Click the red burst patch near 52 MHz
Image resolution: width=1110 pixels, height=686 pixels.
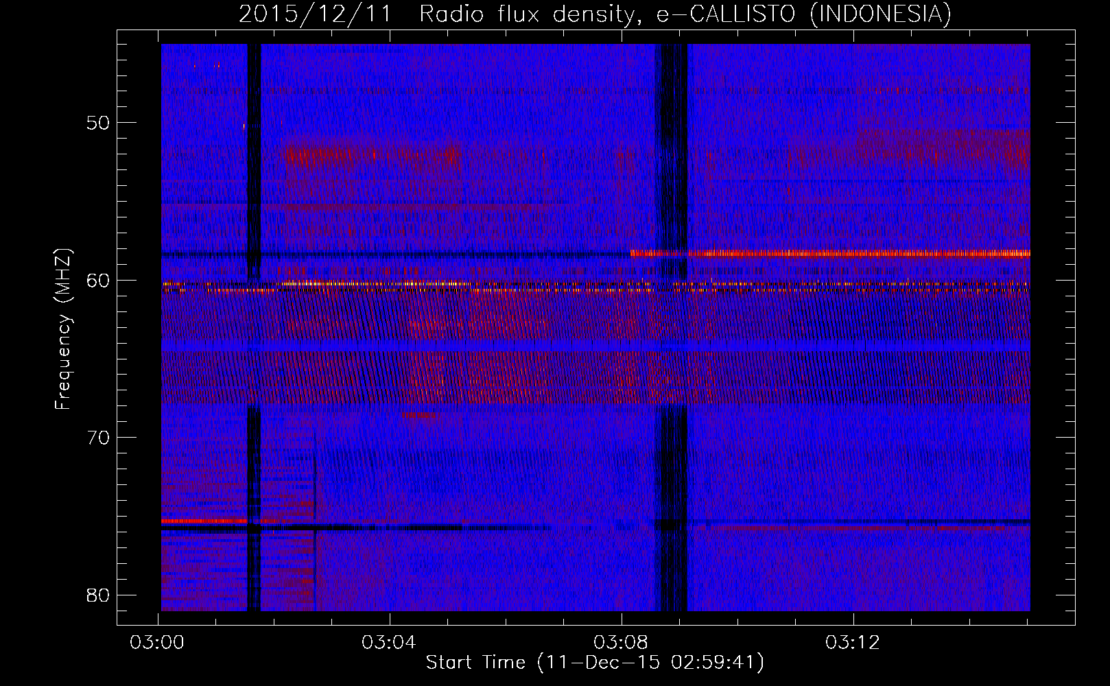click(372, 156)
